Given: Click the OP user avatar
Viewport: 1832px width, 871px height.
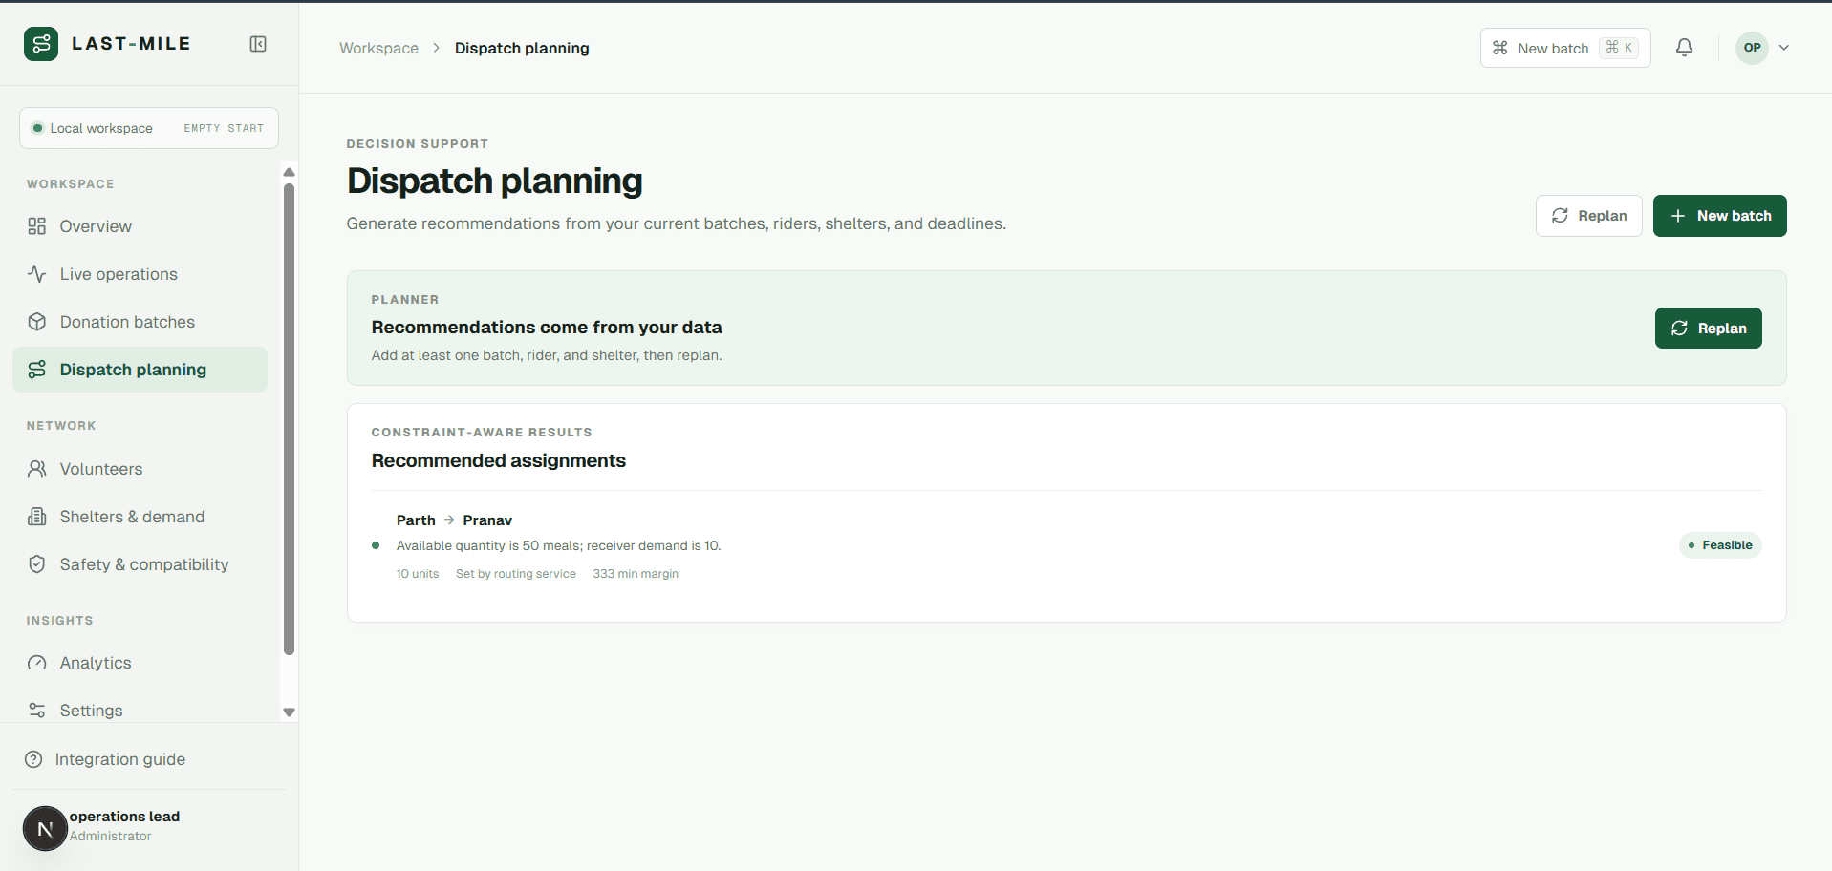Looking at the screenshot, I should click(1752, 48).
